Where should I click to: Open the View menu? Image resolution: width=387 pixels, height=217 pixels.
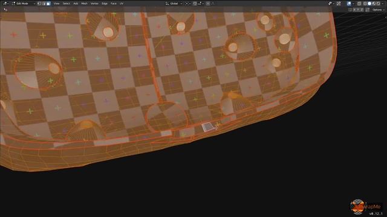click(x=56, y=4)
